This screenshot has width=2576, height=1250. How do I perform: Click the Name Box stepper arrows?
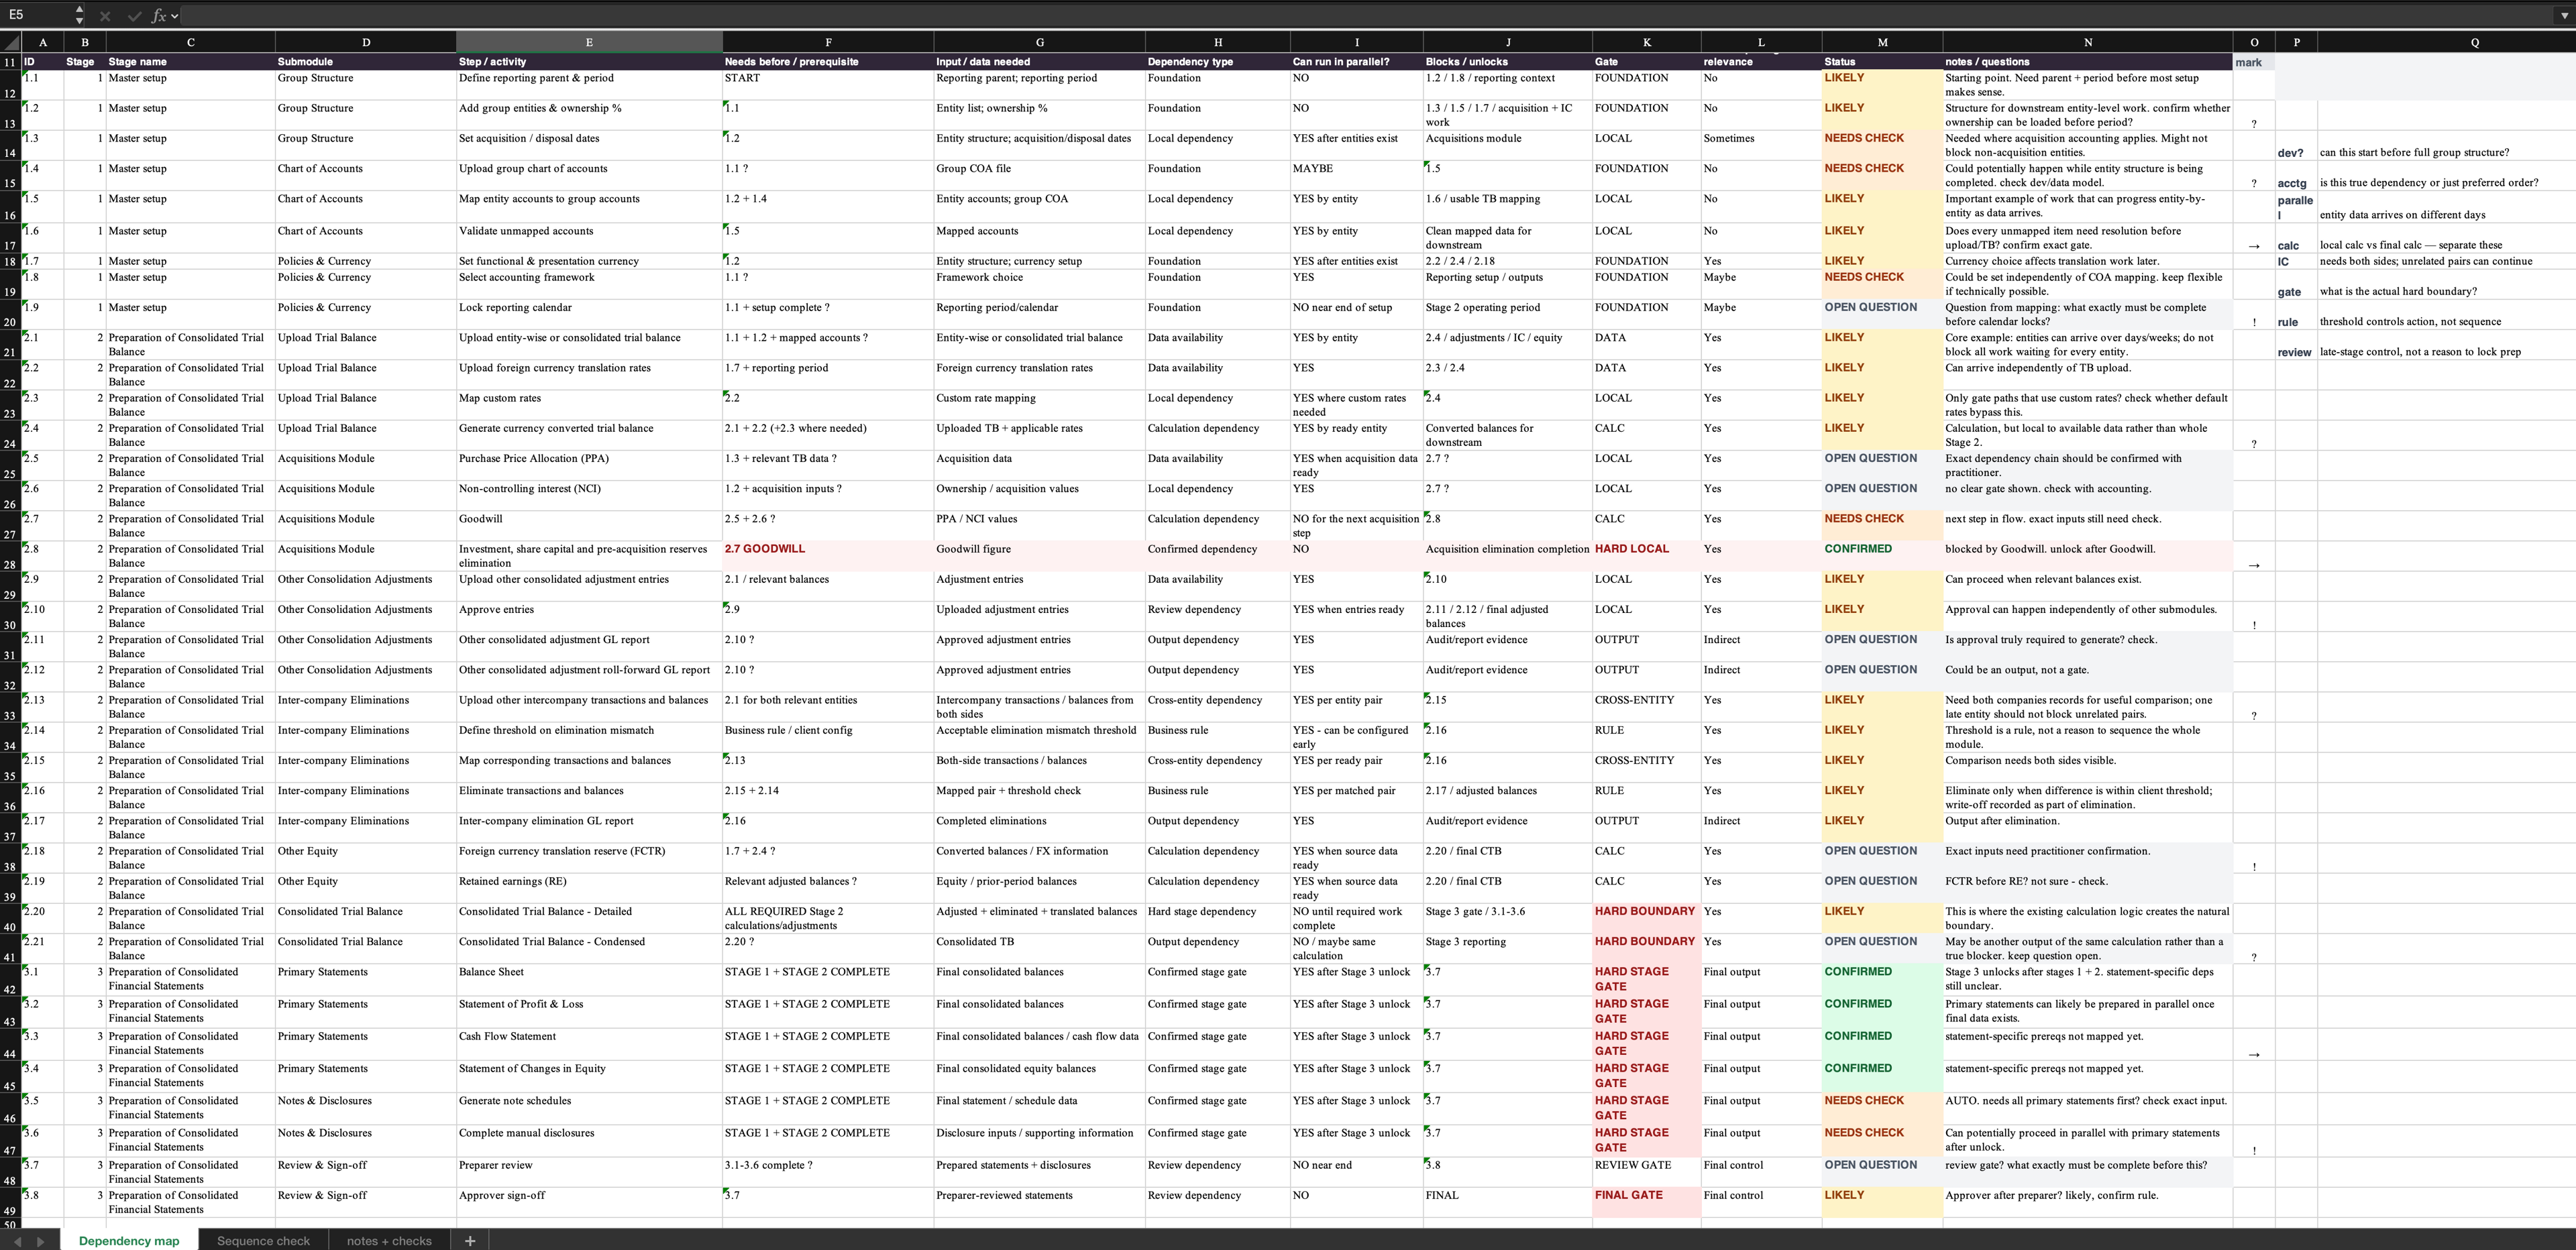tap(79, 15)
